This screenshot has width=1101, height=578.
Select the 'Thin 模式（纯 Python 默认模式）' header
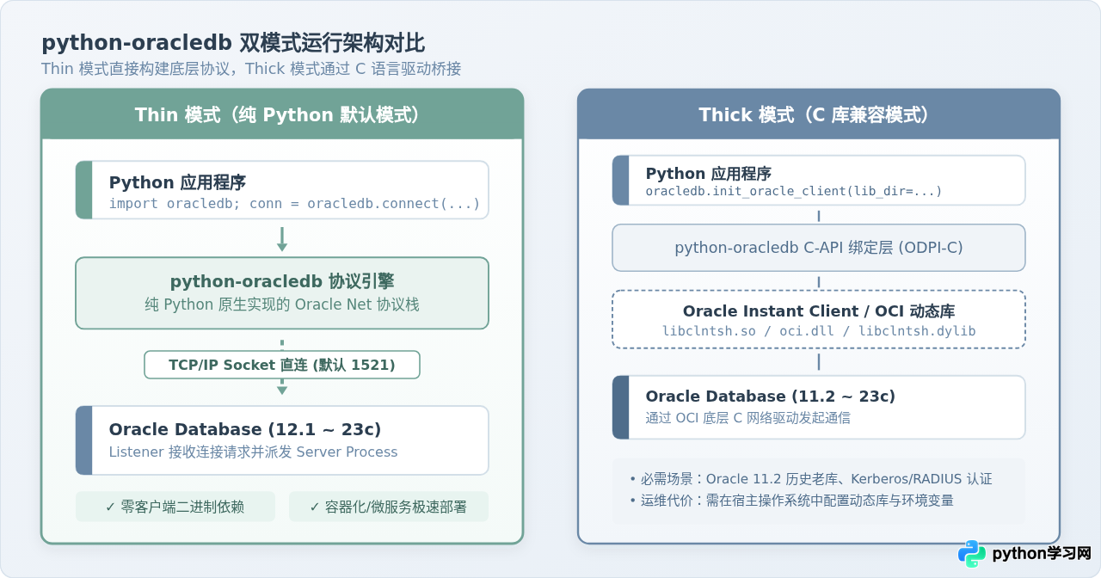(282, 114)
